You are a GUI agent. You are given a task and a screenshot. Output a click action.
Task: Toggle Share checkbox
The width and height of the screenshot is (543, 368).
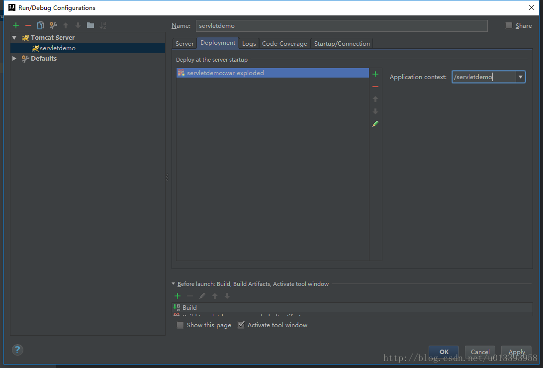click(509, 25)
